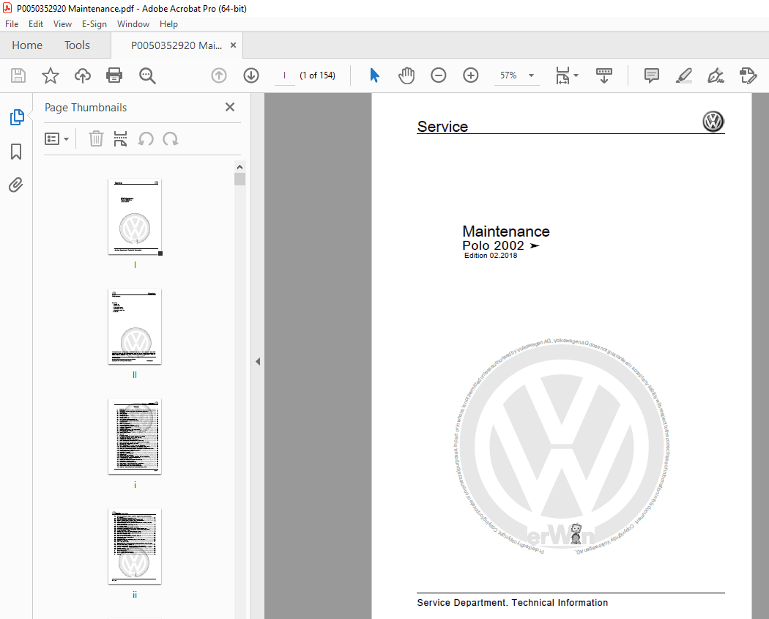This screenshot has height=619, width=769.
Task: Go to next page with down arrow
Action: pos(250,75)
